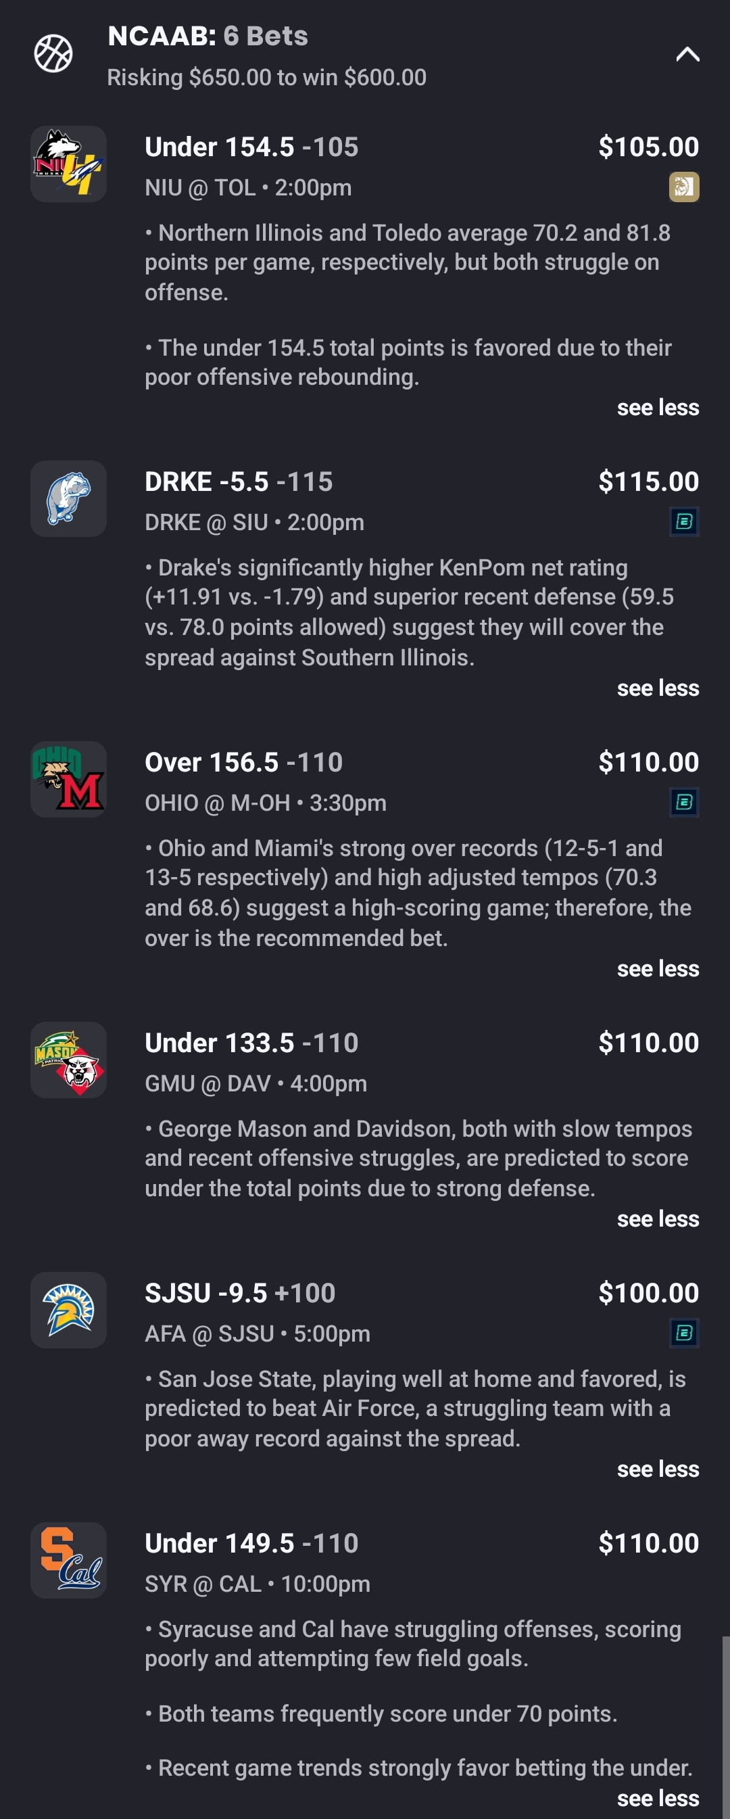730x1819 pixels.
Task: Collapse GMU @ DAV reasoning via see less
Action: (x=657, y=1219)
